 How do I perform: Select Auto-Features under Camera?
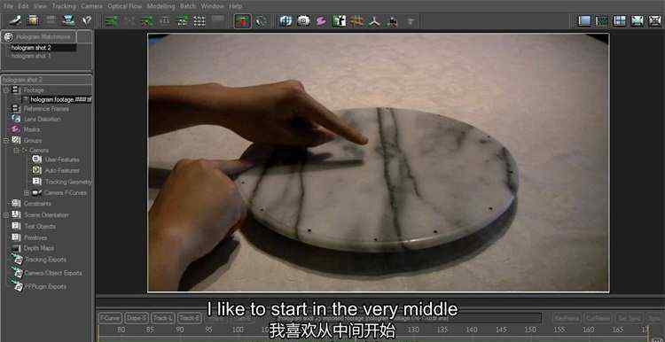62,170
